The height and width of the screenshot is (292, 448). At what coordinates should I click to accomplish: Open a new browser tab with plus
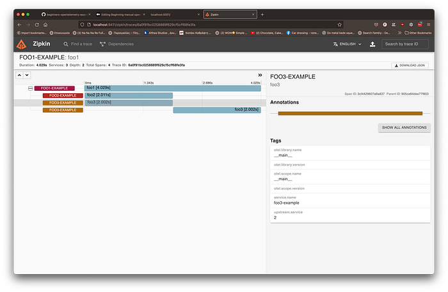click(x=262, y=15)
